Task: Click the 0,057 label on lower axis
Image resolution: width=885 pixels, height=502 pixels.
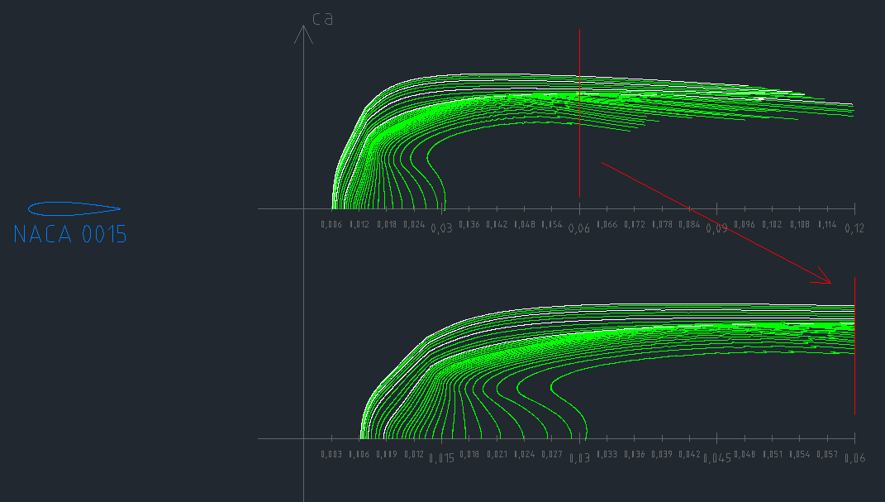Action: point(826,454)
